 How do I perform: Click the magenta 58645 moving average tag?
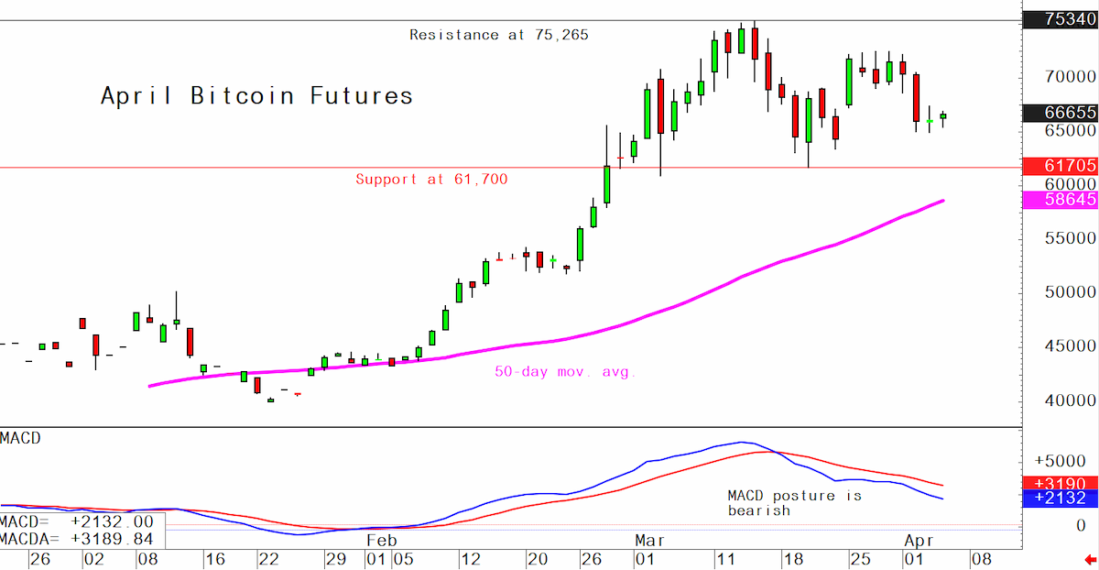(1060, 198)
